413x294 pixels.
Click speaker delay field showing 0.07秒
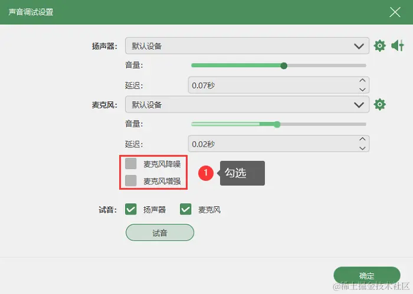point(278,85)
